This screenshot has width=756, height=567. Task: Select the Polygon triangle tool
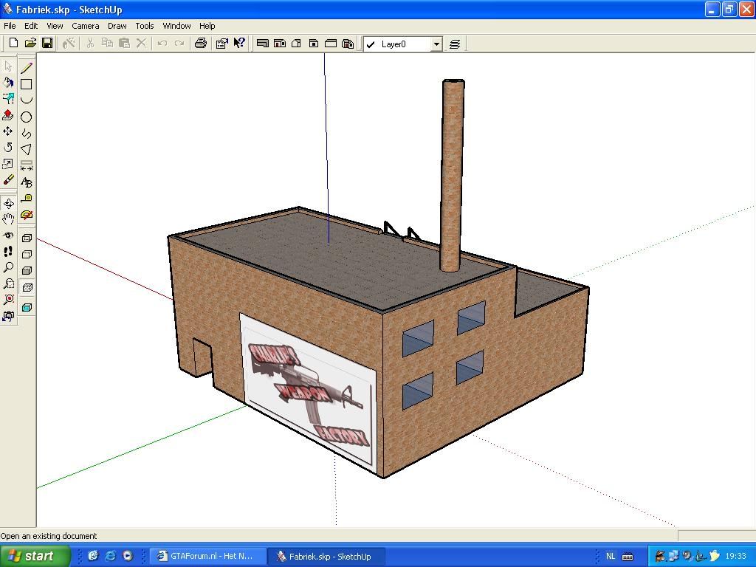tap(27, 149)
